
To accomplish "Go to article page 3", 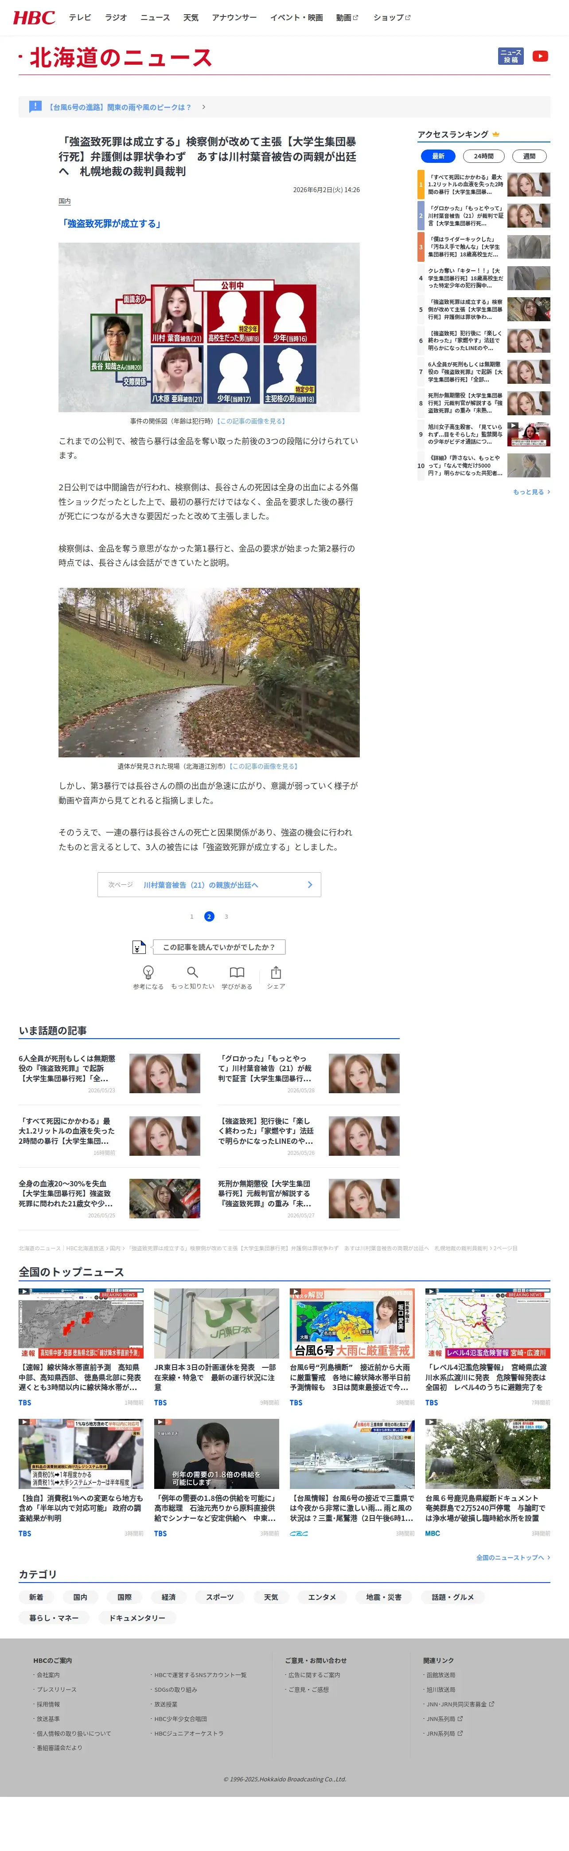I will pos(226,916).
